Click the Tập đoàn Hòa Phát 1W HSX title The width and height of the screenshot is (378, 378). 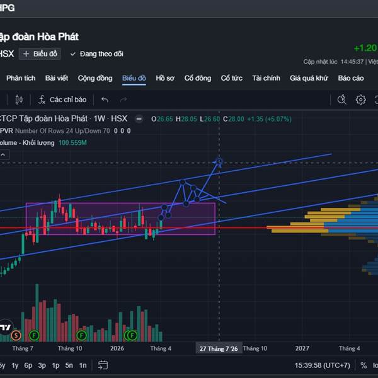(64, 118)
